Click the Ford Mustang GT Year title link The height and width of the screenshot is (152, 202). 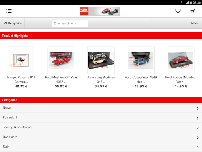(61, 80)
